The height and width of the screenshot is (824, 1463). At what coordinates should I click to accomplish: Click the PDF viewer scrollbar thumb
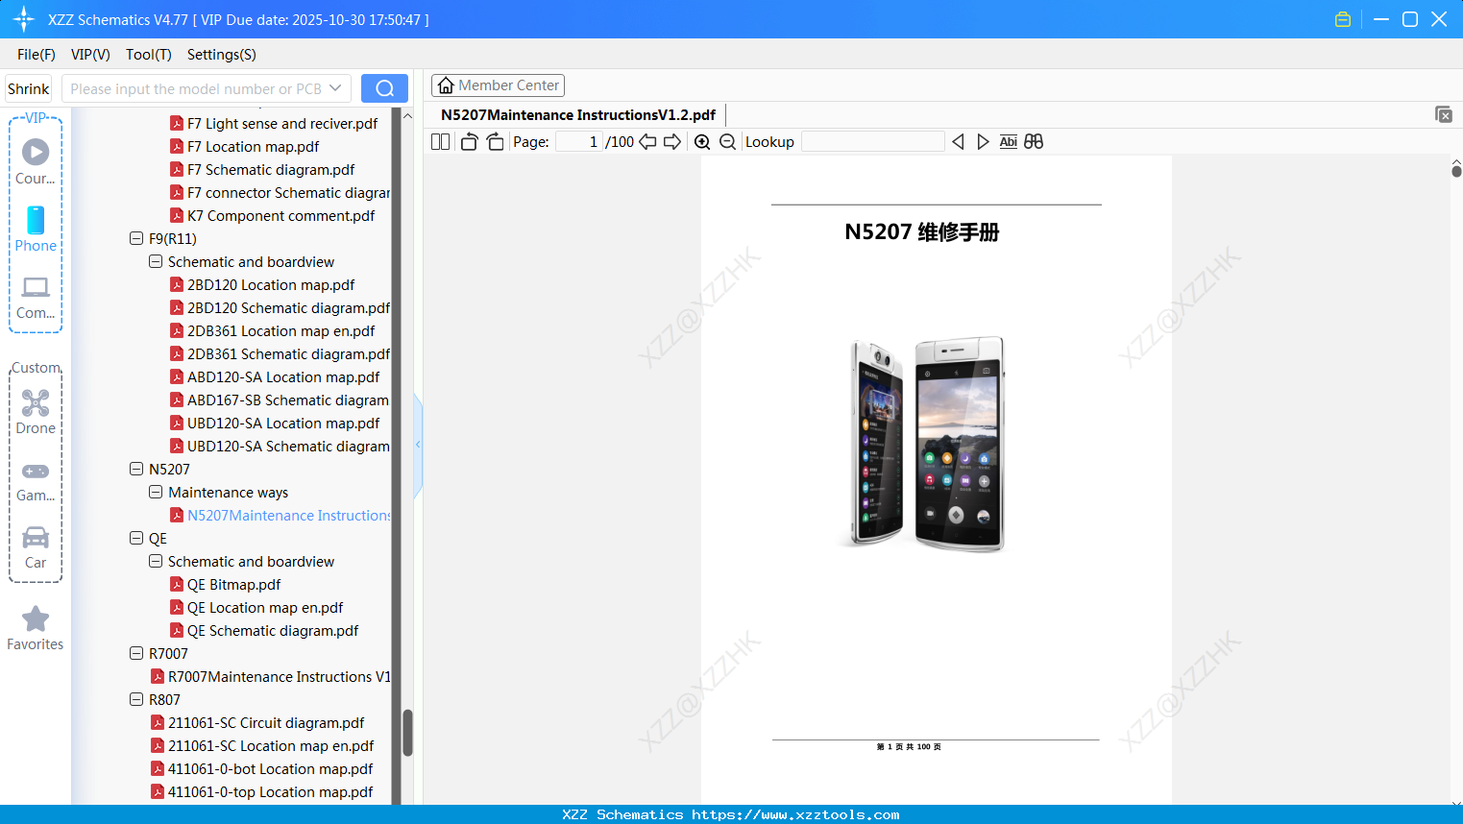coord(1456,171)
